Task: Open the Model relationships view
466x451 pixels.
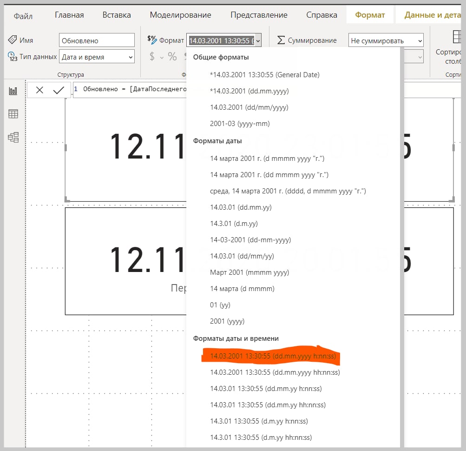Action: tap(13, 137)
